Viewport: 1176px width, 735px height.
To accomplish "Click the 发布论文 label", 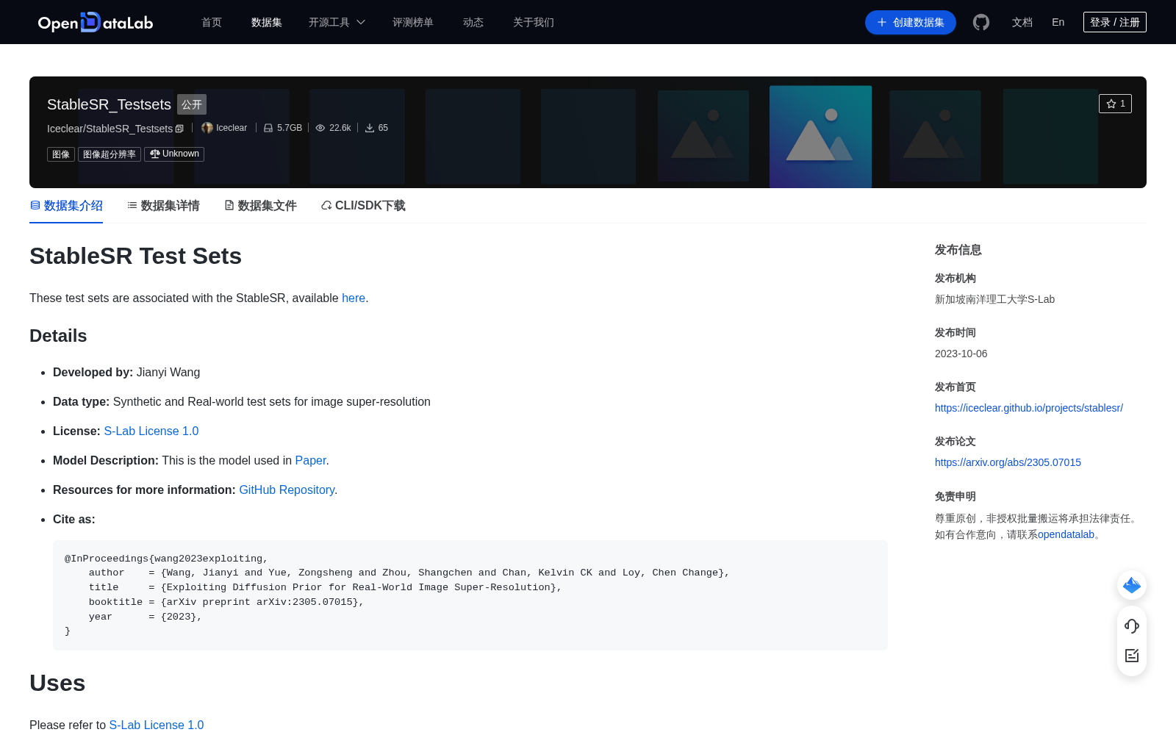I will (955, 442).
